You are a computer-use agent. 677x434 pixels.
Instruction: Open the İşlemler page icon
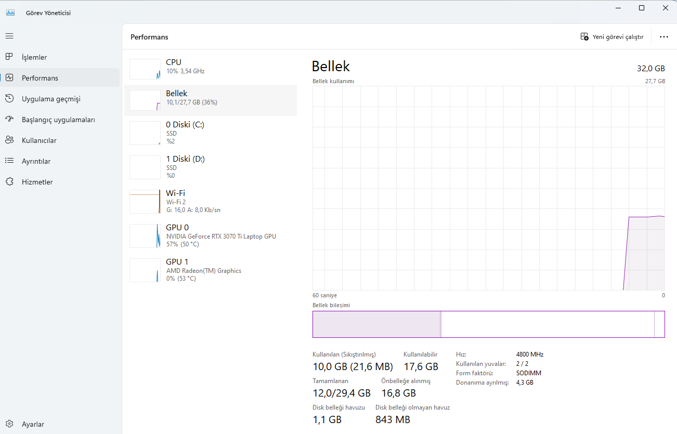coord(9,57)
